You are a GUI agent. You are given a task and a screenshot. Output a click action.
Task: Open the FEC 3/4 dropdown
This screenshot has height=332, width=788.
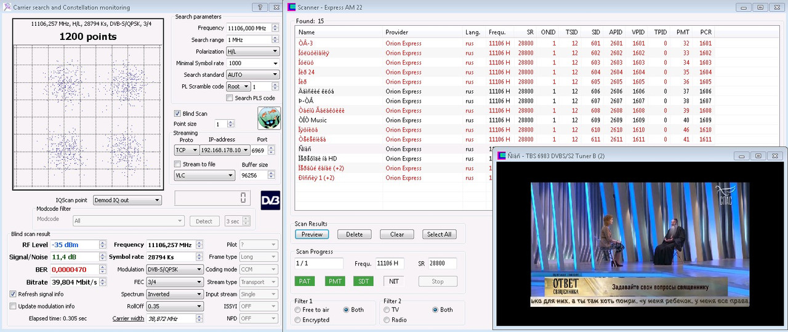point(174,282)
